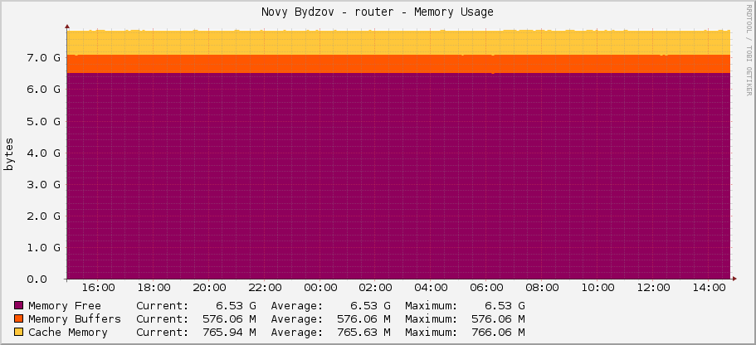Click the 'Memory Free' legend label
The height and width of the screenshot is (345, 756).
(x=65, y=305)
